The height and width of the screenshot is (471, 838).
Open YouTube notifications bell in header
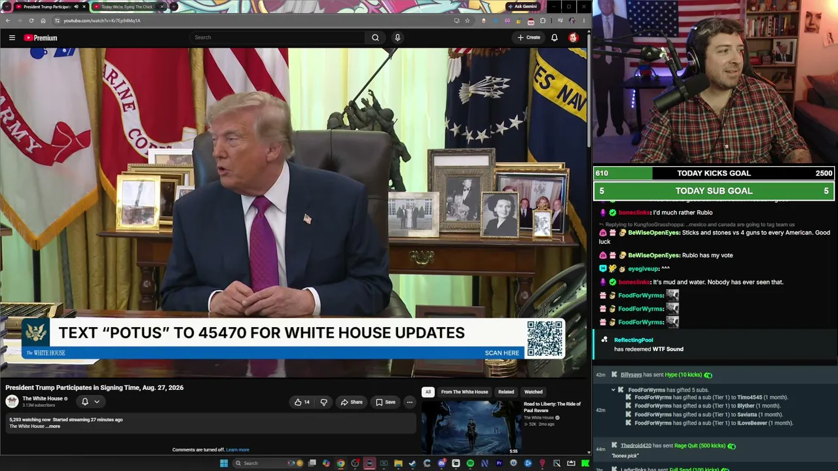click(x=555, y=37)
